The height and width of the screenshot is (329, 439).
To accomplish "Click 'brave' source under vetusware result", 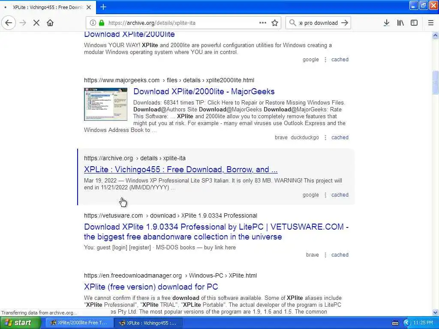I will [313, 255].
